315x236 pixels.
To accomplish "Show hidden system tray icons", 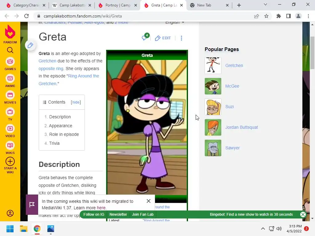I will click(263, 229).
